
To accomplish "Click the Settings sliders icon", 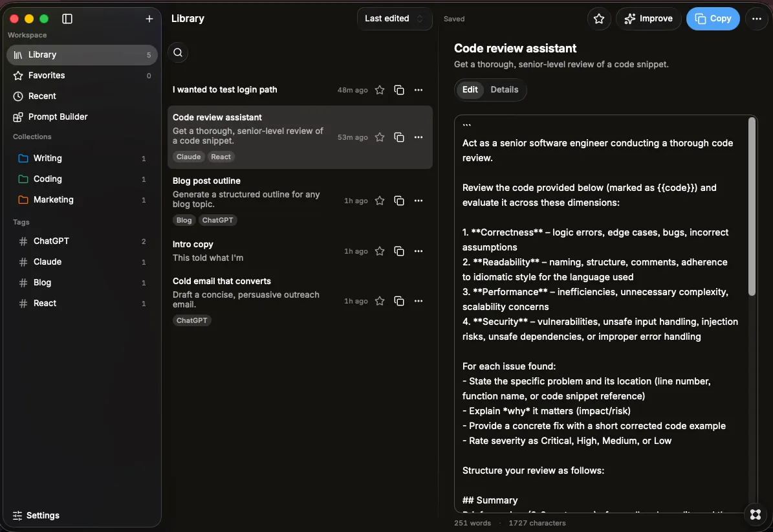I will [17, 516].
